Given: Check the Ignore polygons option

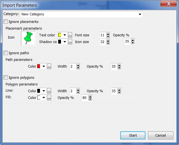Looking at the screenshot, I should click(x=6, y=77).
